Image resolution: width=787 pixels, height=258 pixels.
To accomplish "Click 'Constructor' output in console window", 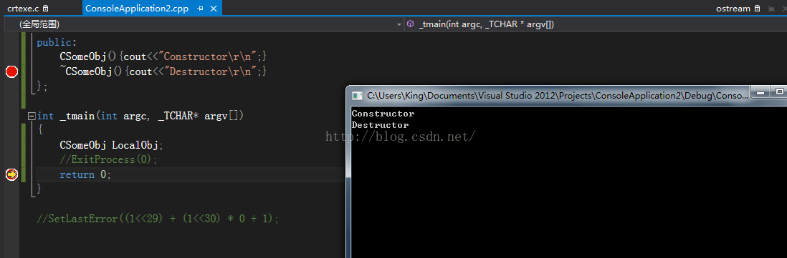I will [x=383, y=114].
